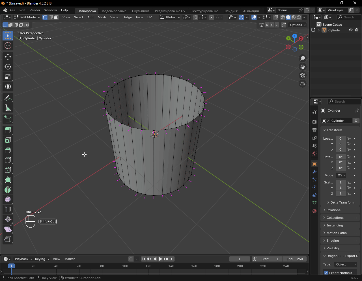Click the End frame field showing 250
The width and height of the screenshot is (362, 281).
tap(295, 259)
